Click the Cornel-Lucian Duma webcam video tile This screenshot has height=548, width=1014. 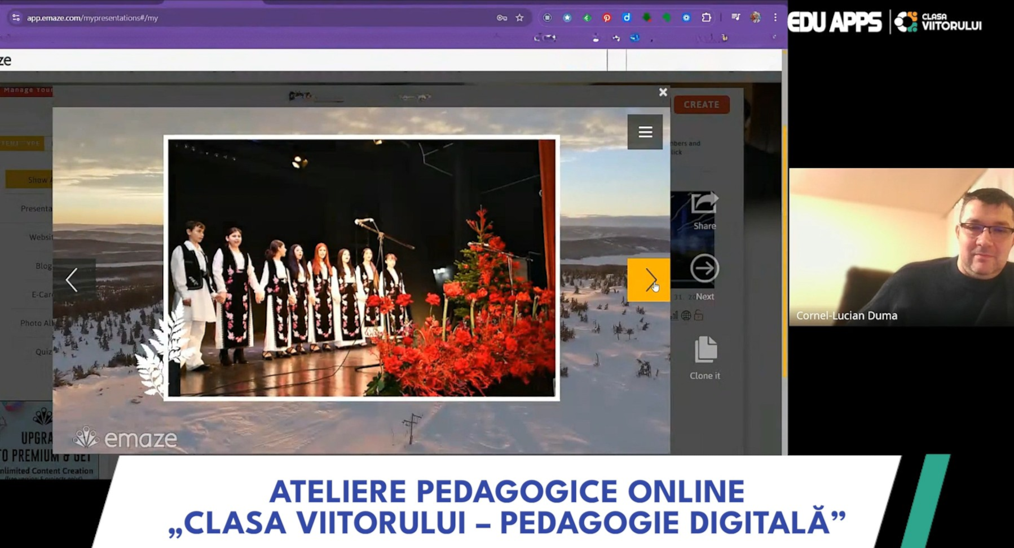click(901, 247)
